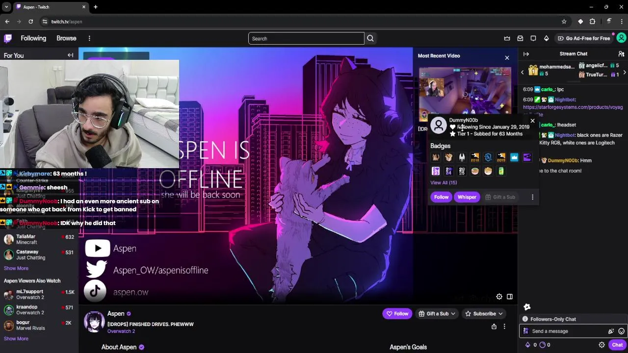This screenshot has height=353, width=628.
Task: Click the purple Chat send button
Action: pos(617,345)
